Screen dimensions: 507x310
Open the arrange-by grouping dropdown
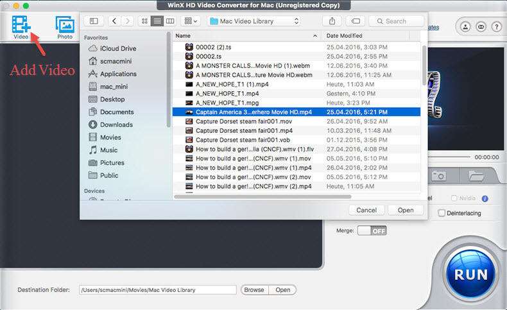[x=191, y=21]
